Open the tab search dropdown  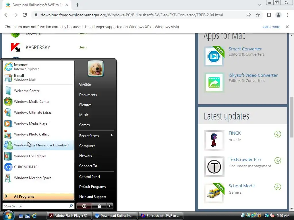(x=260, y=5)
